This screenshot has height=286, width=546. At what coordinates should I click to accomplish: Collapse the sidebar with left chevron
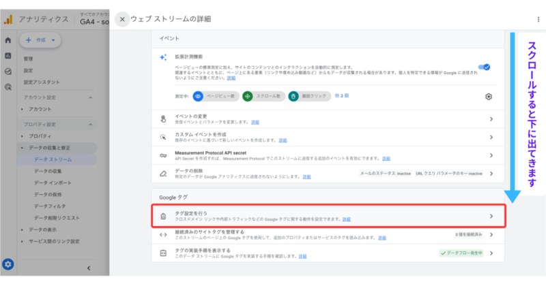(89, 268)
